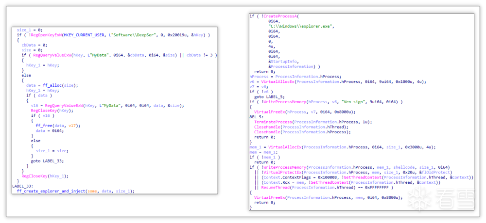This screenshot has height=223, width=486.
Task: Click the 'size_1 = 0;' line at the top
Action: click(30, 31)
